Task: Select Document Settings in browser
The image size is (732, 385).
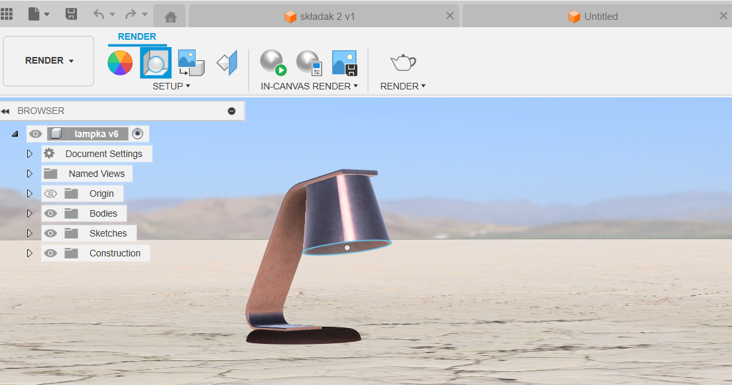Action: coord(103,154)
